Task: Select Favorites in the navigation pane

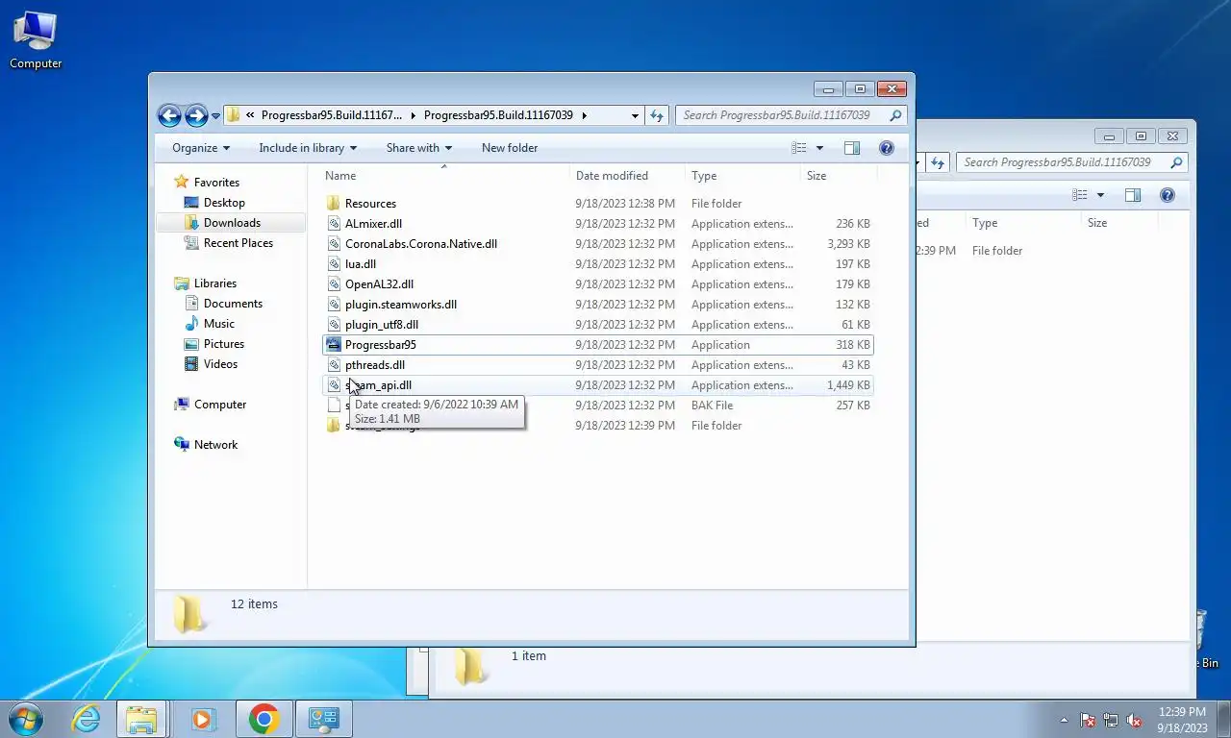Action: pyautogui.click(x=216, y=183)
